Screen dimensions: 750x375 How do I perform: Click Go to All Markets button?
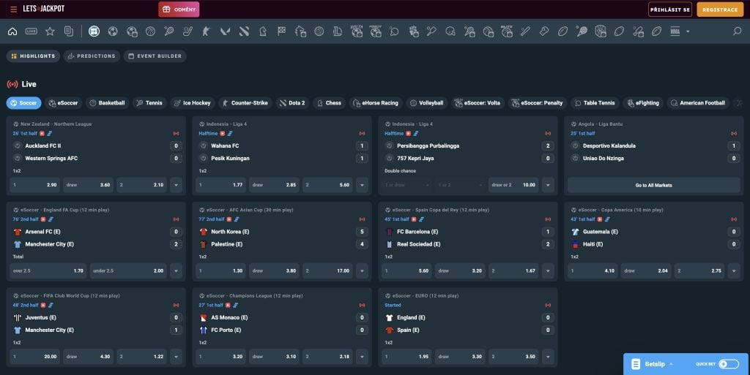coord(653,185)
